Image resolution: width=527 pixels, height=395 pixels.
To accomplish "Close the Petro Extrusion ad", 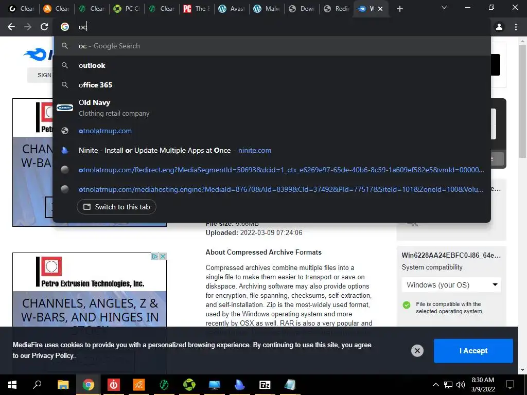I will tap(163, 256).
